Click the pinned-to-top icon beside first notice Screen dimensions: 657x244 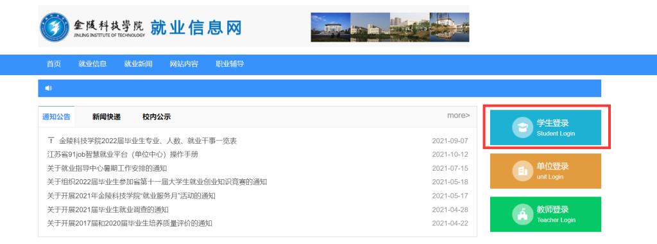pos(51,141)
